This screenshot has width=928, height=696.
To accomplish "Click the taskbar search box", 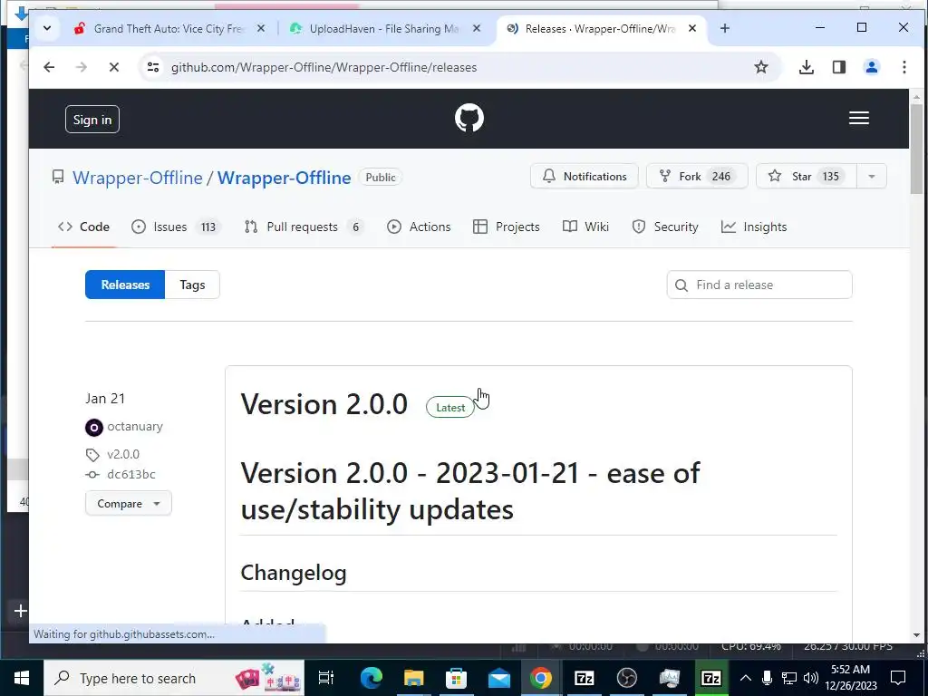I will (174, 678).
